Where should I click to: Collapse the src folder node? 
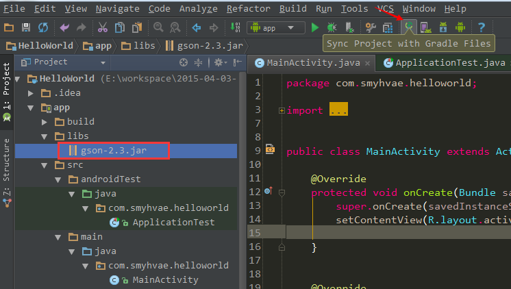pos(45,166)
